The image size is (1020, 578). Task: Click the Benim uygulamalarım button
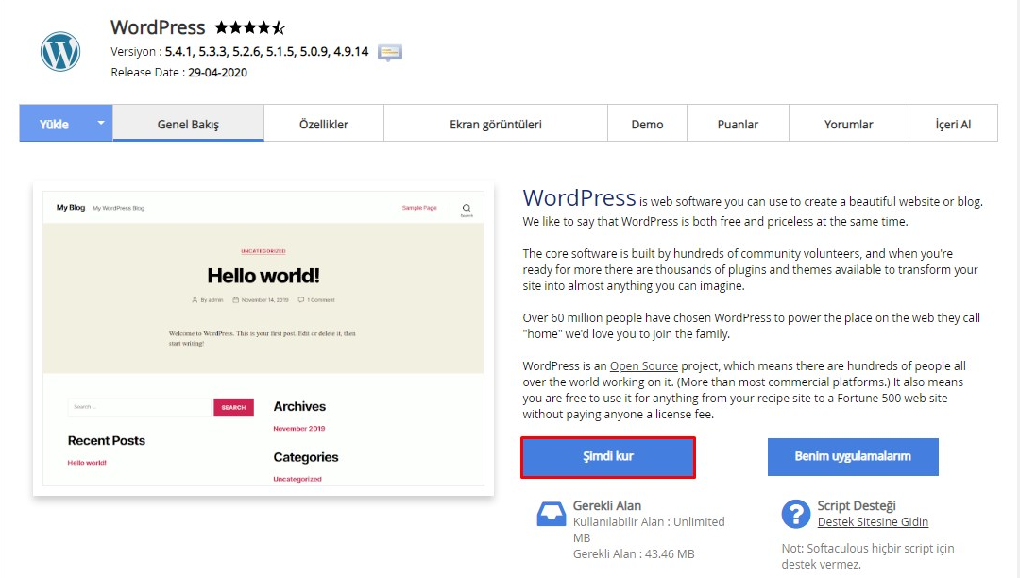852,456
